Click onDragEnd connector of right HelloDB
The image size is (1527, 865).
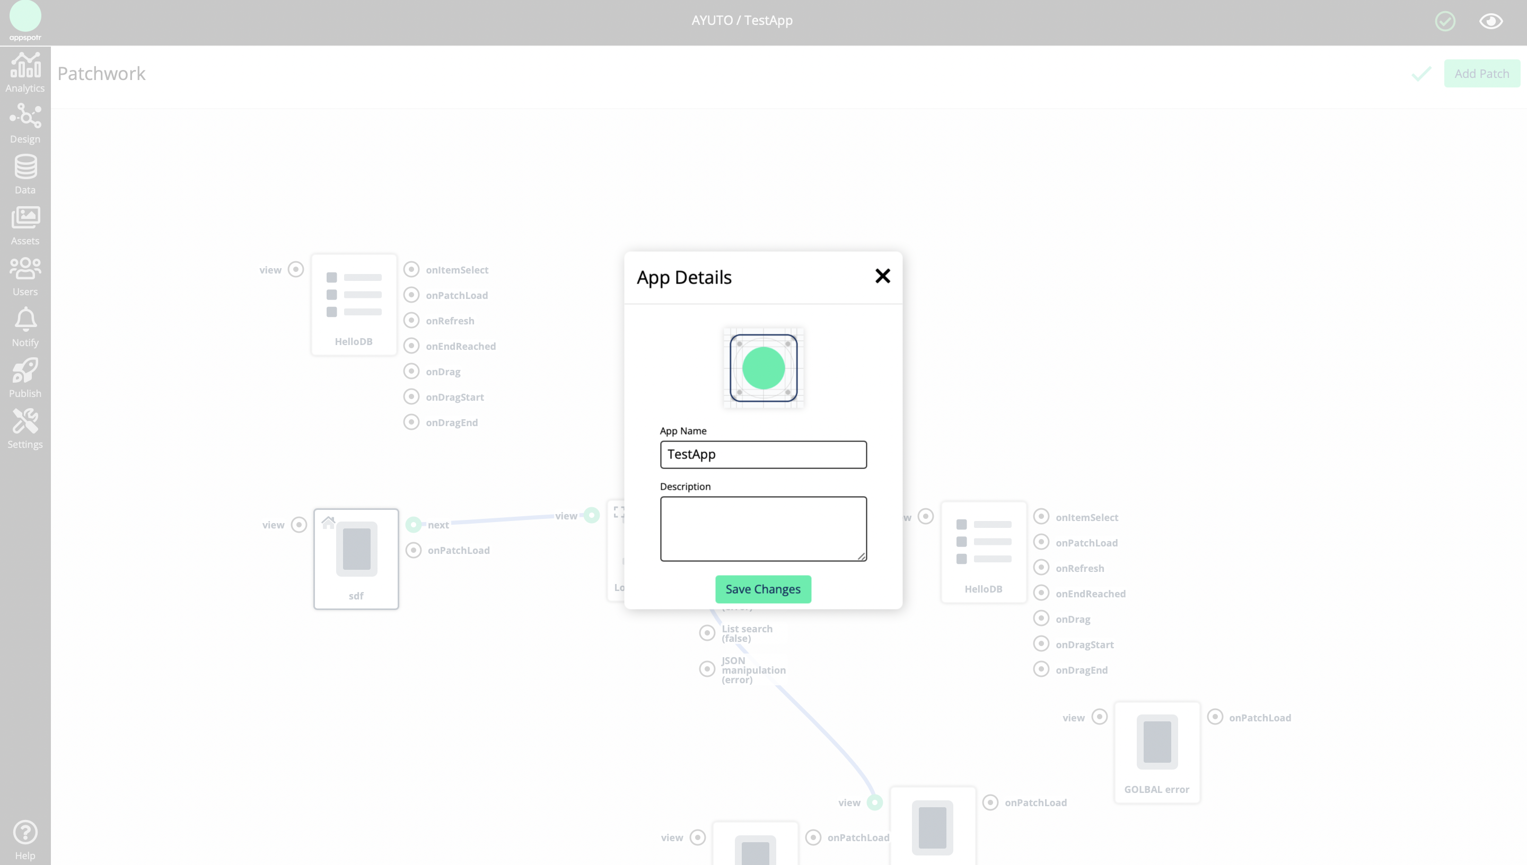1041,669
